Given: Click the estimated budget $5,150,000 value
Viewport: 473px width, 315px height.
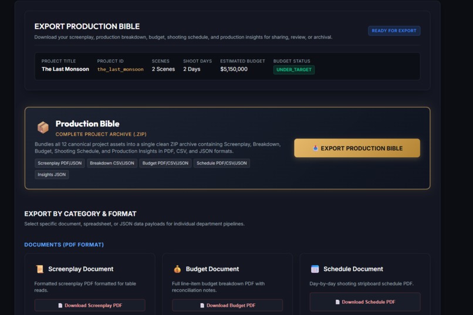Looking at the screenshot, I should coord(234,69).
